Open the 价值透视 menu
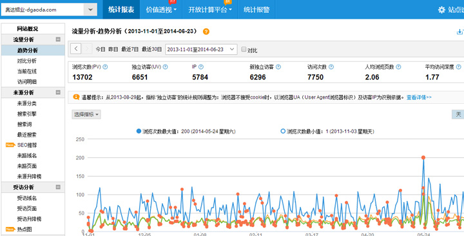The image size is (464, 236). (161, 10)
